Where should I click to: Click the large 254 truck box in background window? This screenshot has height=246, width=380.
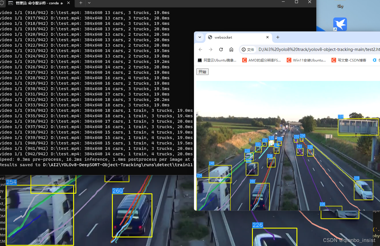click(40, 215)
